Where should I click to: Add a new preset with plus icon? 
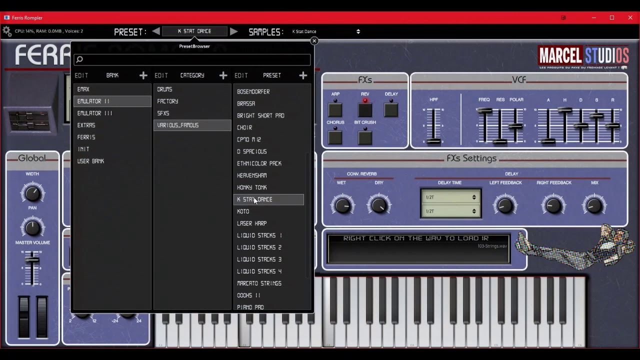303,75
